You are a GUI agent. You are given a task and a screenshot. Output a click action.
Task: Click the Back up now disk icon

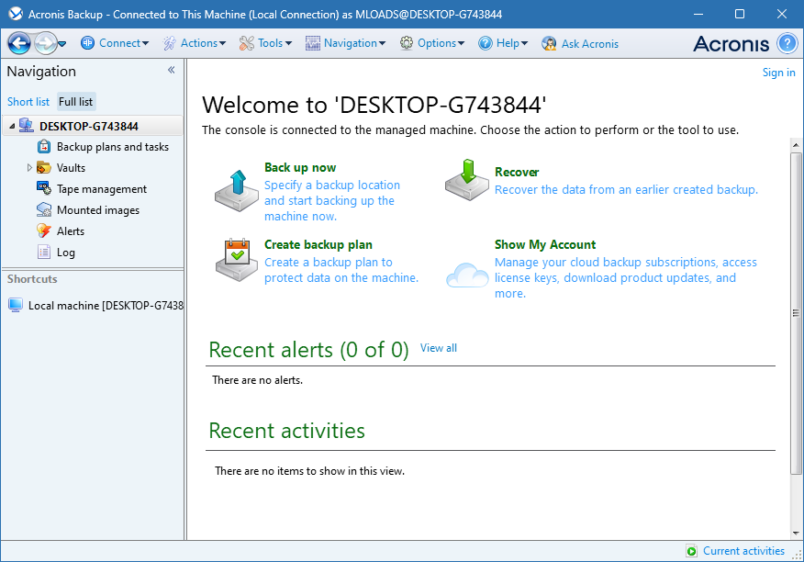[237, 191]
